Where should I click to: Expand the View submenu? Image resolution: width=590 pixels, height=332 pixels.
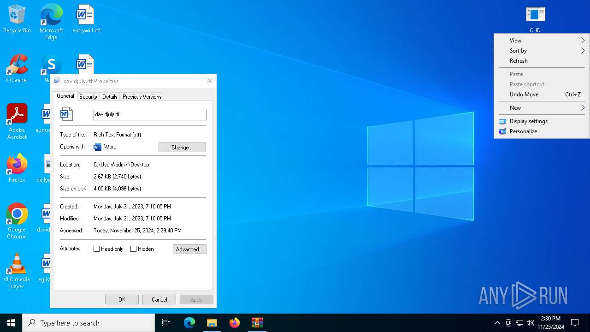tap(542, 41)
